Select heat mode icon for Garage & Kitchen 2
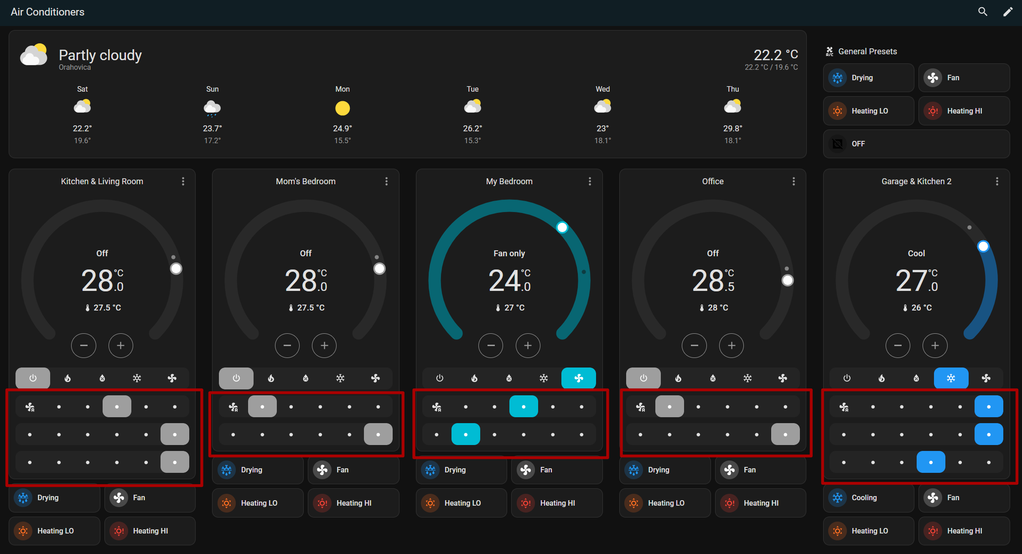The width and height of the screenshot is (1022, 554). 882,378
